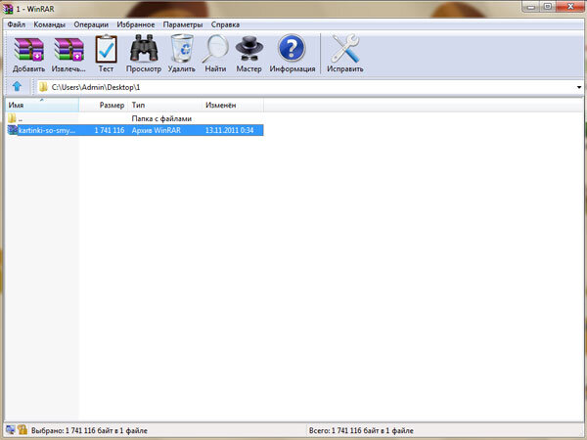Image resolution: width=587 pixels, height=440 pixels.
Task: Open the Команды menu
Action: 50,24
